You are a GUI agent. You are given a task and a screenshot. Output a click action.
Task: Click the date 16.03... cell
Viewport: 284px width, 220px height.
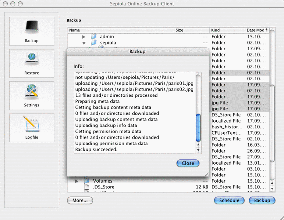256,145
